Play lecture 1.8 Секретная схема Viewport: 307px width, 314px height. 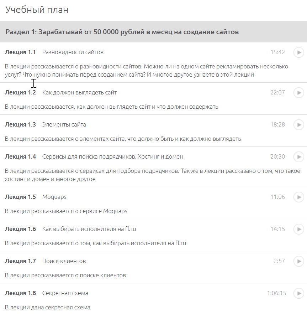click(298, 293)
